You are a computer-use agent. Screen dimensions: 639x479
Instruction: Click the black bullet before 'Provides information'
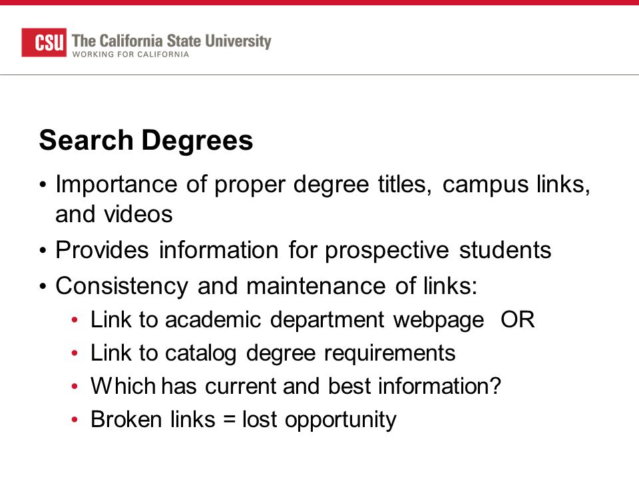click(43, 250)
